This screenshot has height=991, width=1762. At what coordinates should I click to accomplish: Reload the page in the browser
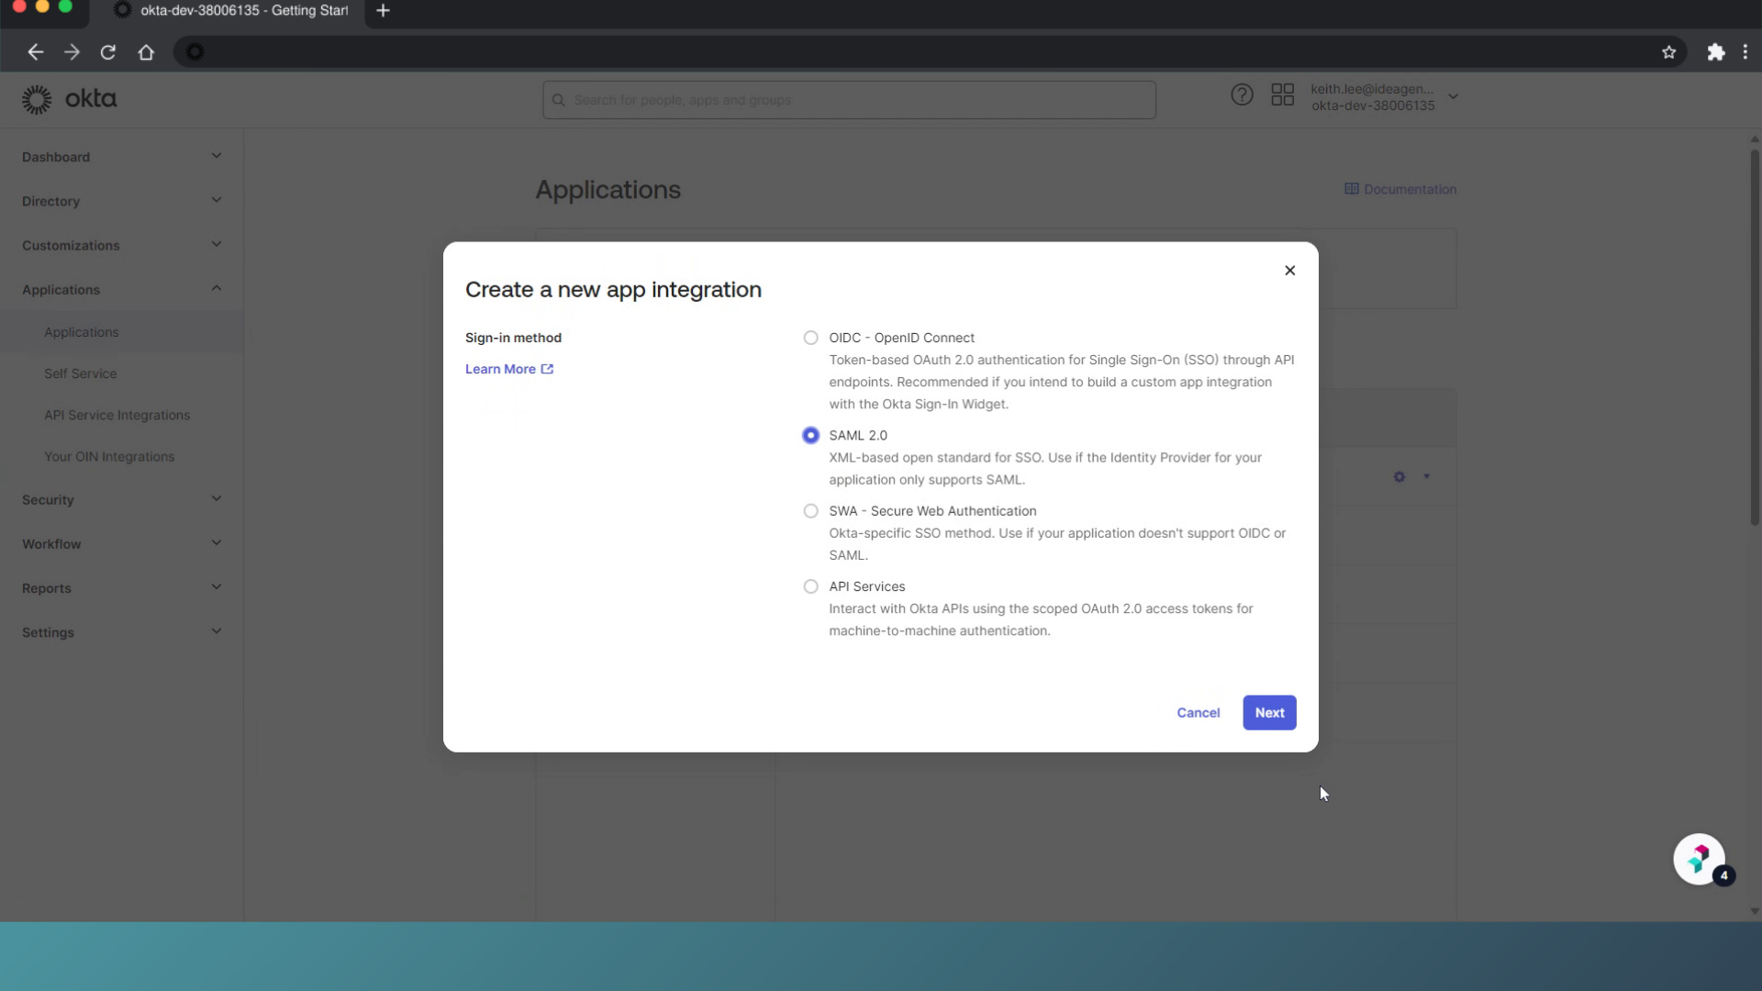(x=108, y=52)
